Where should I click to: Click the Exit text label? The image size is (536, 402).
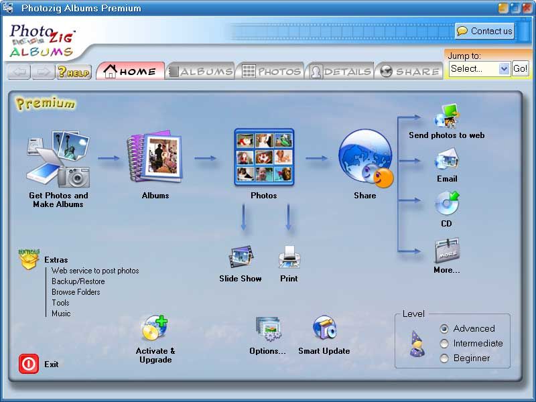[x=52, y=364]
